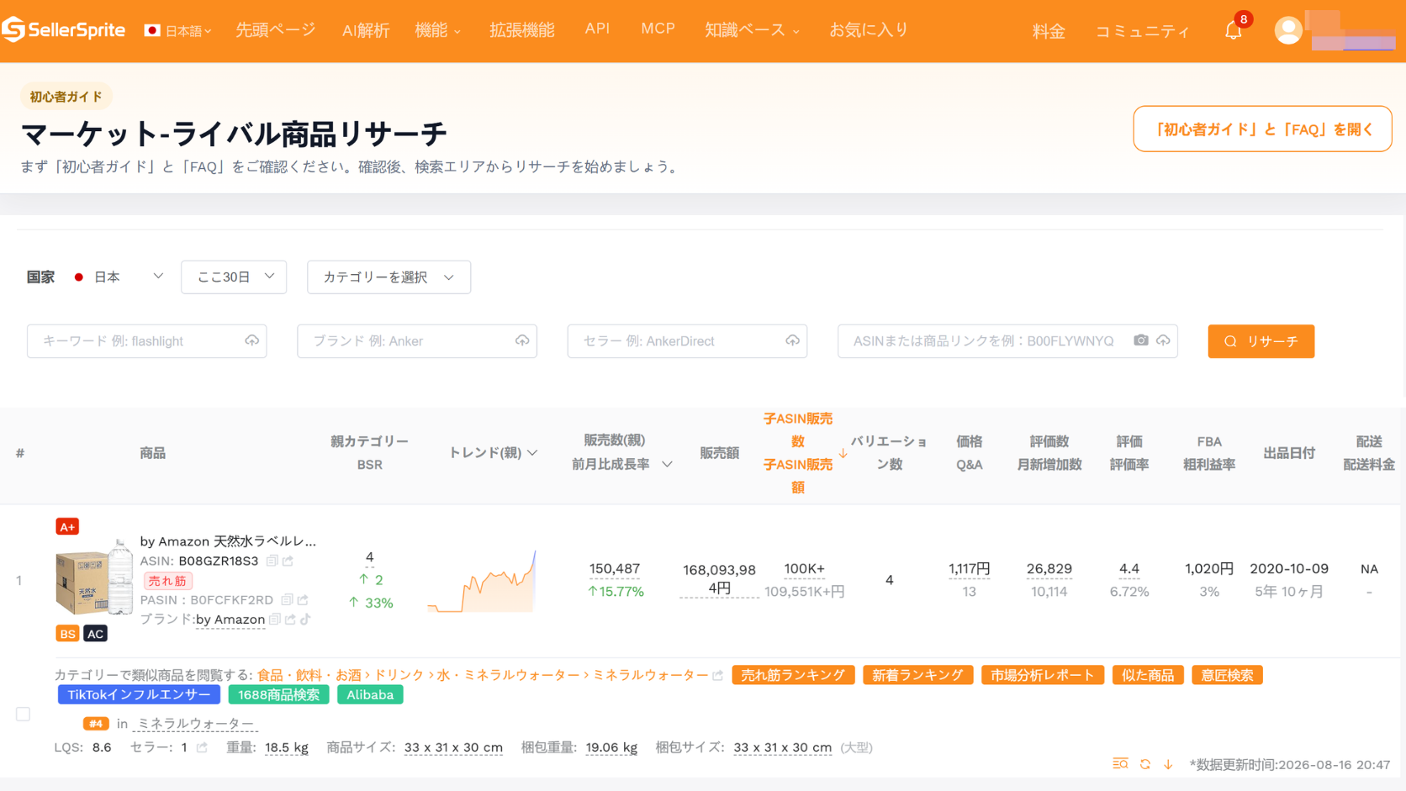1406x791 pixels.
Task: Copy the ASIN B08GZR18S3
Action: 272,561
